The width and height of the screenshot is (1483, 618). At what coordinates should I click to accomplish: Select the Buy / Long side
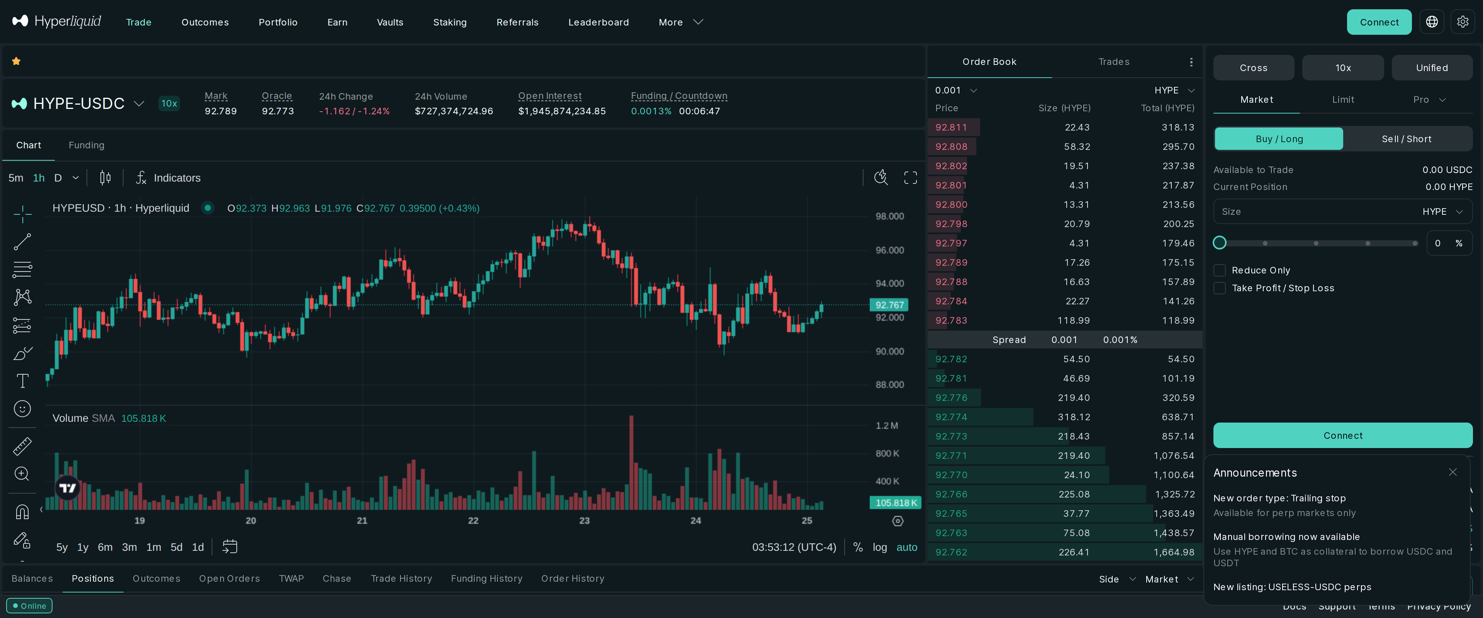(1279, 139)
